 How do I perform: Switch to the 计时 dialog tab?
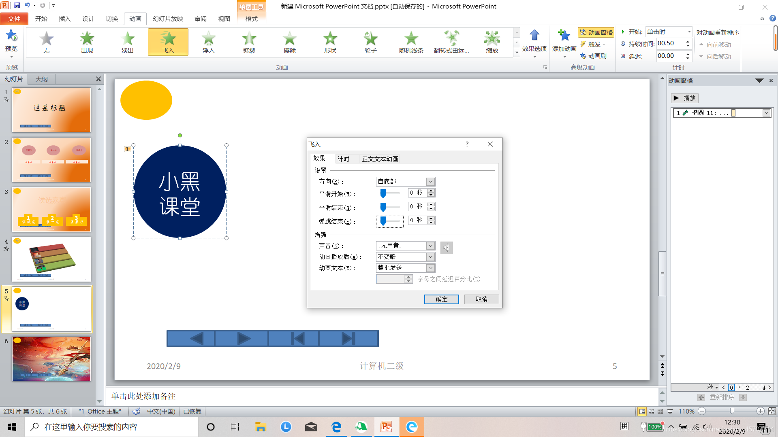pos(343,159)
